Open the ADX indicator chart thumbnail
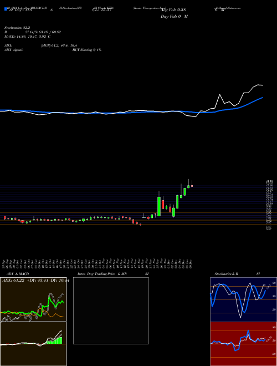Screen dimensions: 277x366 33,299
